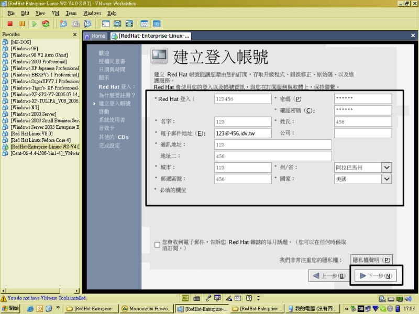Open the Team menu

(x=71, y=13)
